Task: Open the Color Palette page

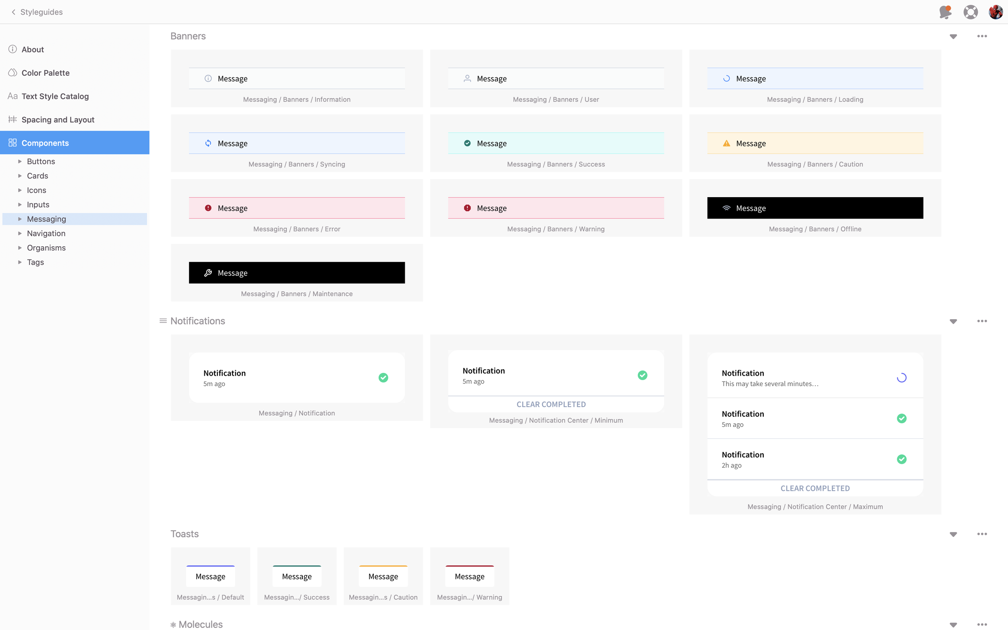Action: (x=46, y=73)
